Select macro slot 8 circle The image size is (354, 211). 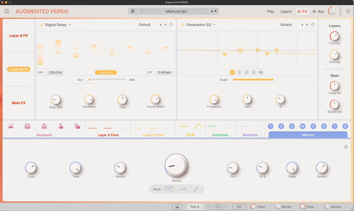tap(345, 126)
